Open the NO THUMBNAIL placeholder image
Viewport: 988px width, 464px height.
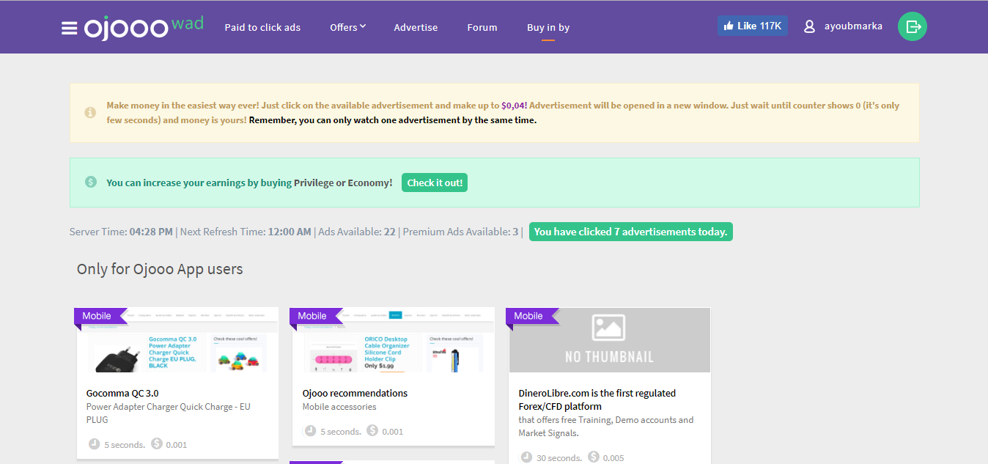click(610, 340)
